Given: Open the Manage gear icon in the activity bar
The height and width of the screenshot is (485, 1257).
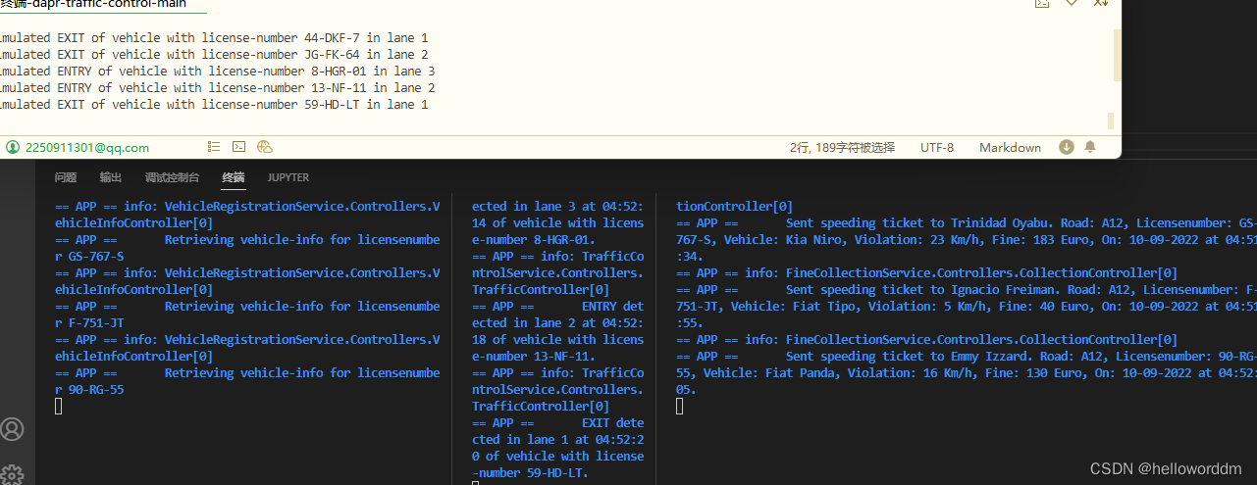Looking at the screenshot, I should pos(13,474).
